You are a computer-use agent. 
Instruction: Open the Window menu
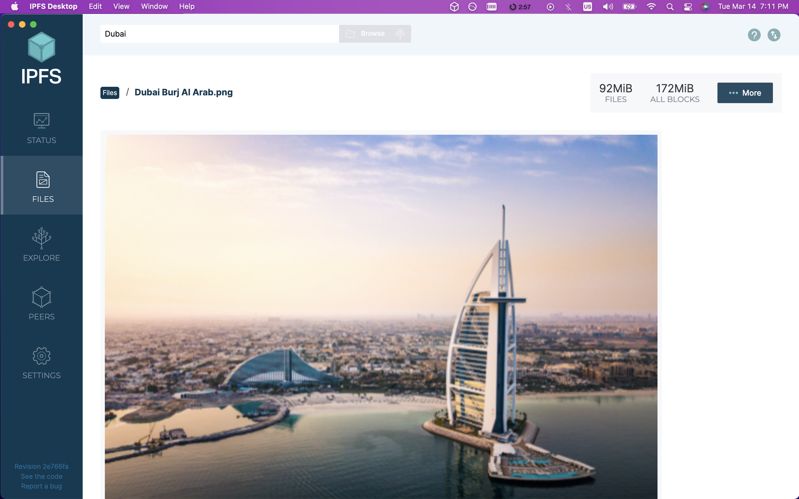click(x=154, y=7)
